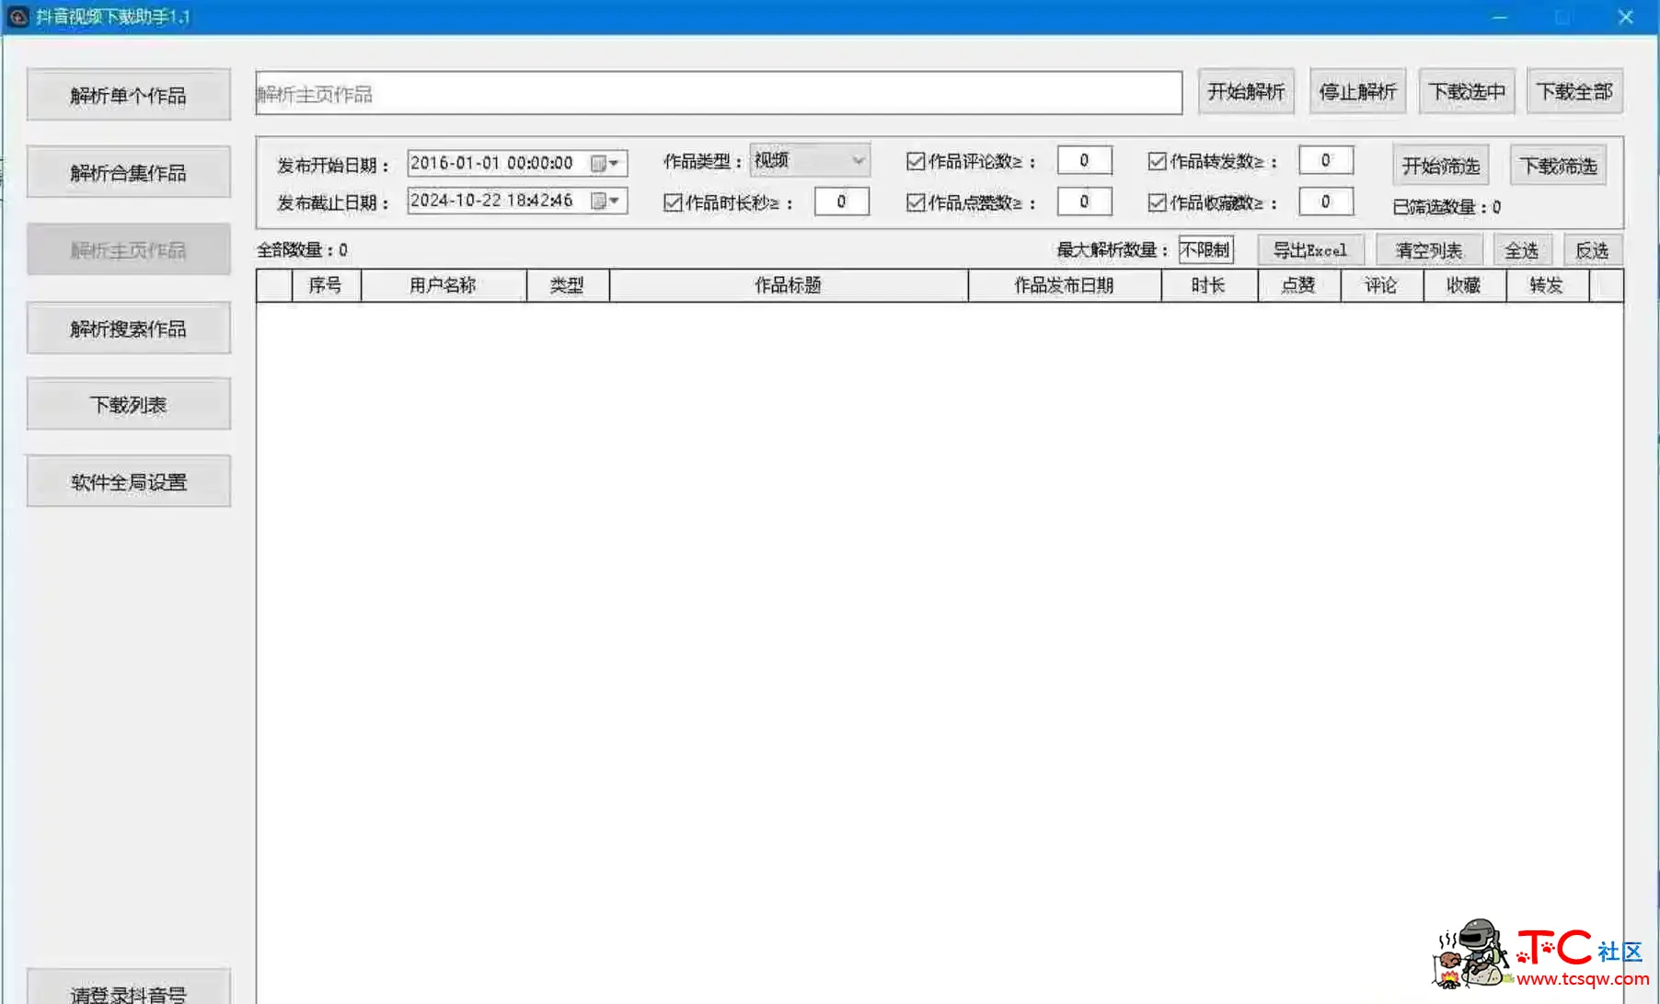1660x1004 pixels.
Task: Click 全选 button
Action: click(1522, 250)
